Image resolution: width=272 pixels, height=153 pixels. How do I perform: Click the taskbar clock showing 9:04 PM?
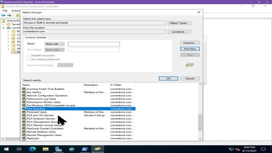click(249, 149)
